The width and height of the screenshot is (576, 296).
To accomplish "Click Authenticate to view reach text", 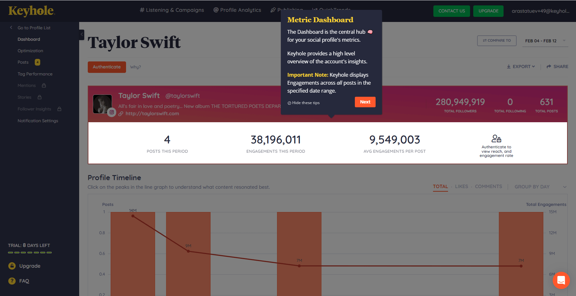I will [x=496, y=151].
